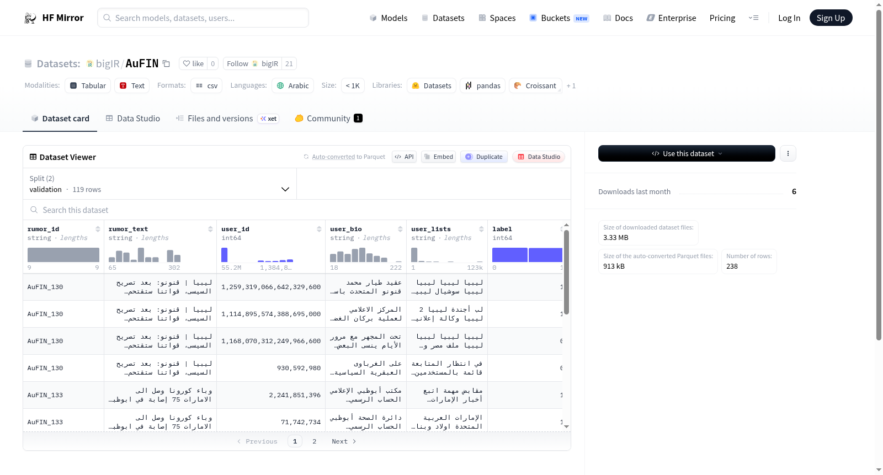This screenshot has height=475, width=883.
Task: Click the rumor_id histogram bar
Action: click(63, 255)
